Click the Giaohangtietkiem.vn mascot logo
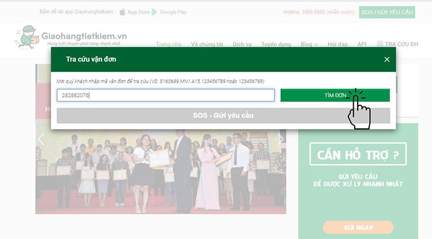The height and width of the screenshot is (239, 432). pos(27,37)
